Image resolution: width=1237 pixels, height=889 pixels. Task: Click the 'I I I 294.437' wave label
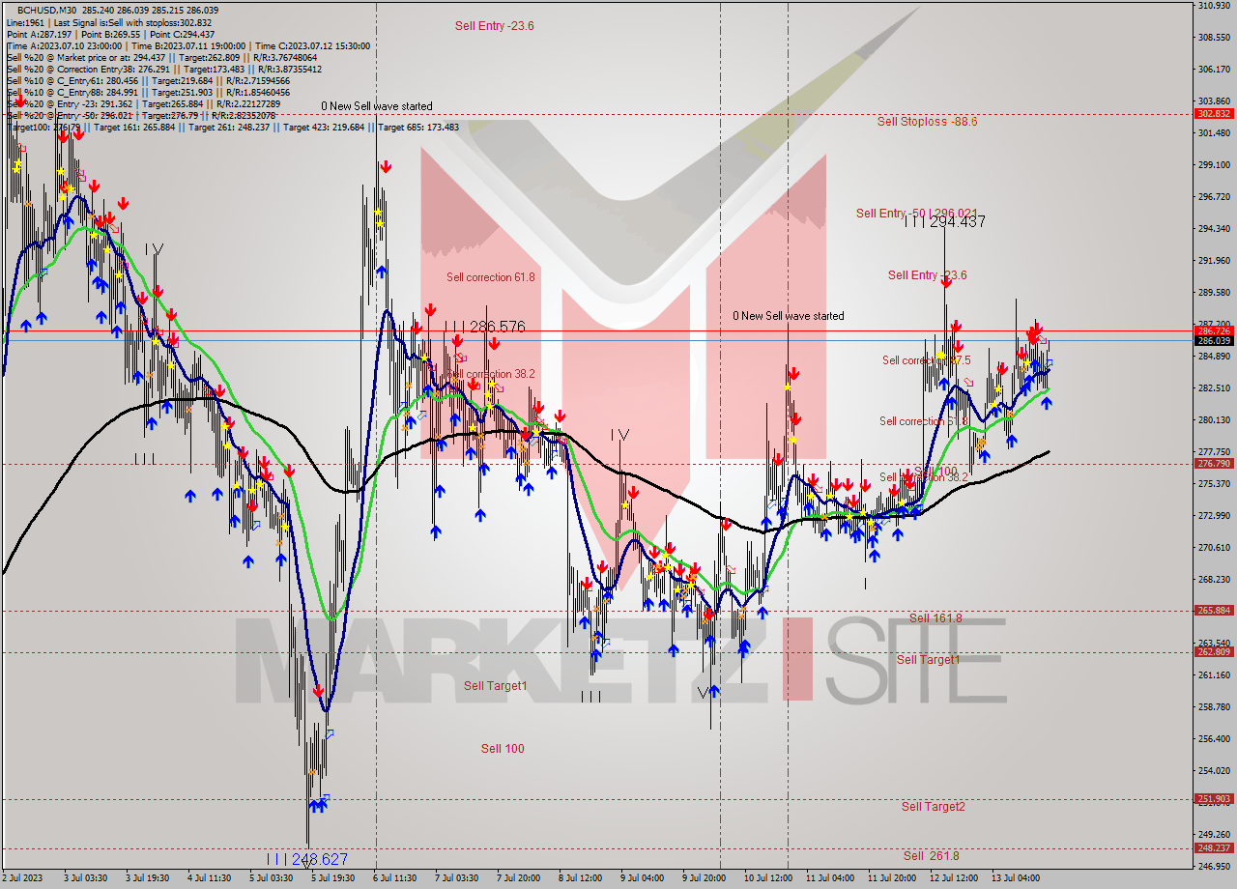coord(944,222)
